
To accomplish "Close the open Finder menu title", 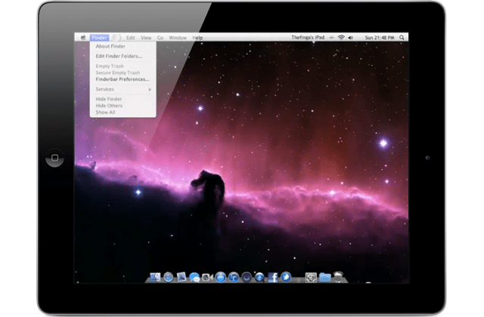I will 99,38.
